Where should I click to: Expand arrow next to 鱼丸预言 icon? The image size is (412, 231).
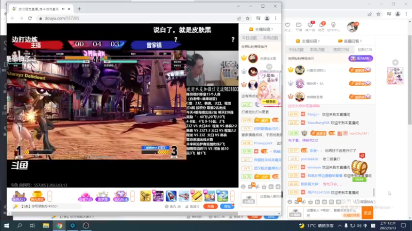click(49, 196)
